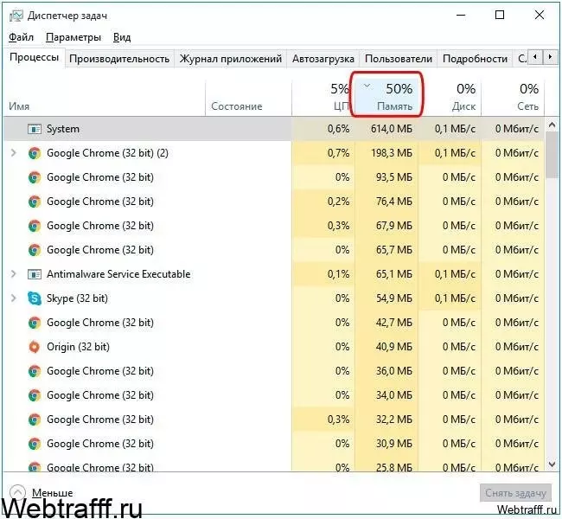Click the 614,0 МБ memory value
This screenshot has height=519, width=562.
pyautogui.click(x=392, y=129)
